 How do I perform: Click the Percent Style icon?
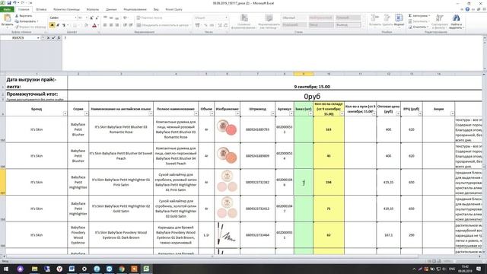point(205,25)
